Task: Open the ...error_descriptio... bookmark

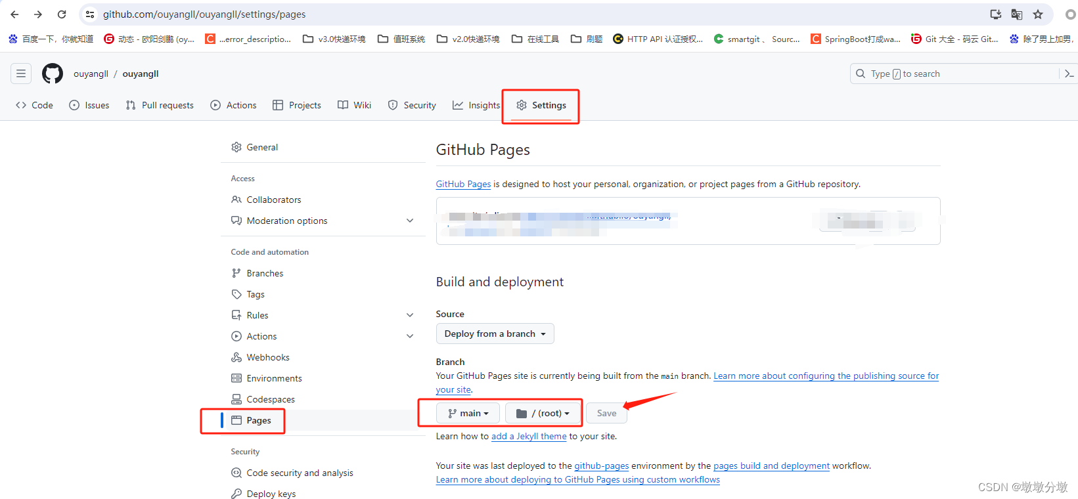Action: 248,39
